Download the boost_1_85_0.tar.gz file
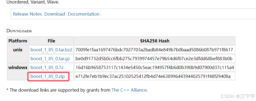256x101 pixels. pyautogui.click(x=50, y=59)
